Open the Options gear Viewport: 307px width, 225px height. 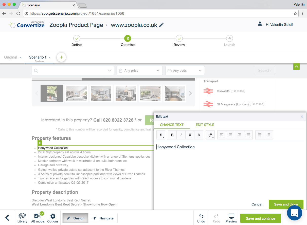click(53, 218)
